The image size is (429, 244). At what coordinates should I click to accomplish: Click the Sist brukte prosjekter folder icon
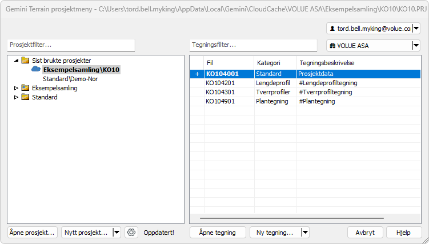click(x=25, y=61)
